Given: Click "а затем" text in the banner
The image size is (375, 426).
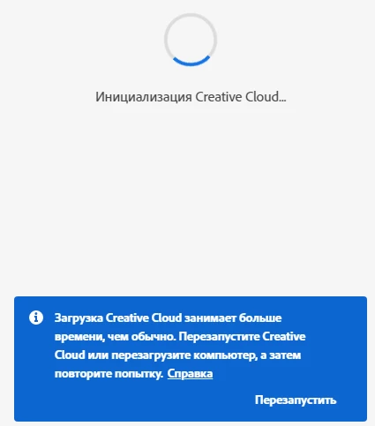Looking at the screenshot, I should point(281,355).
